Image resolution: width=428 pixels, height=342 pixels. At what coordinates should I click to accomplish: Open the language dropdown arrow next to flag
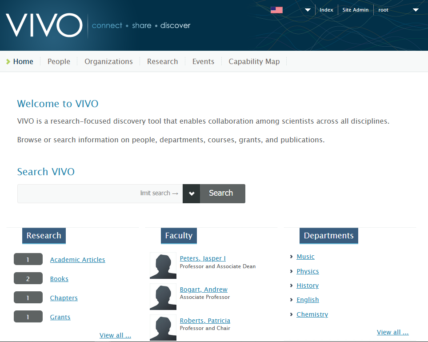click(x=308, y=10)
